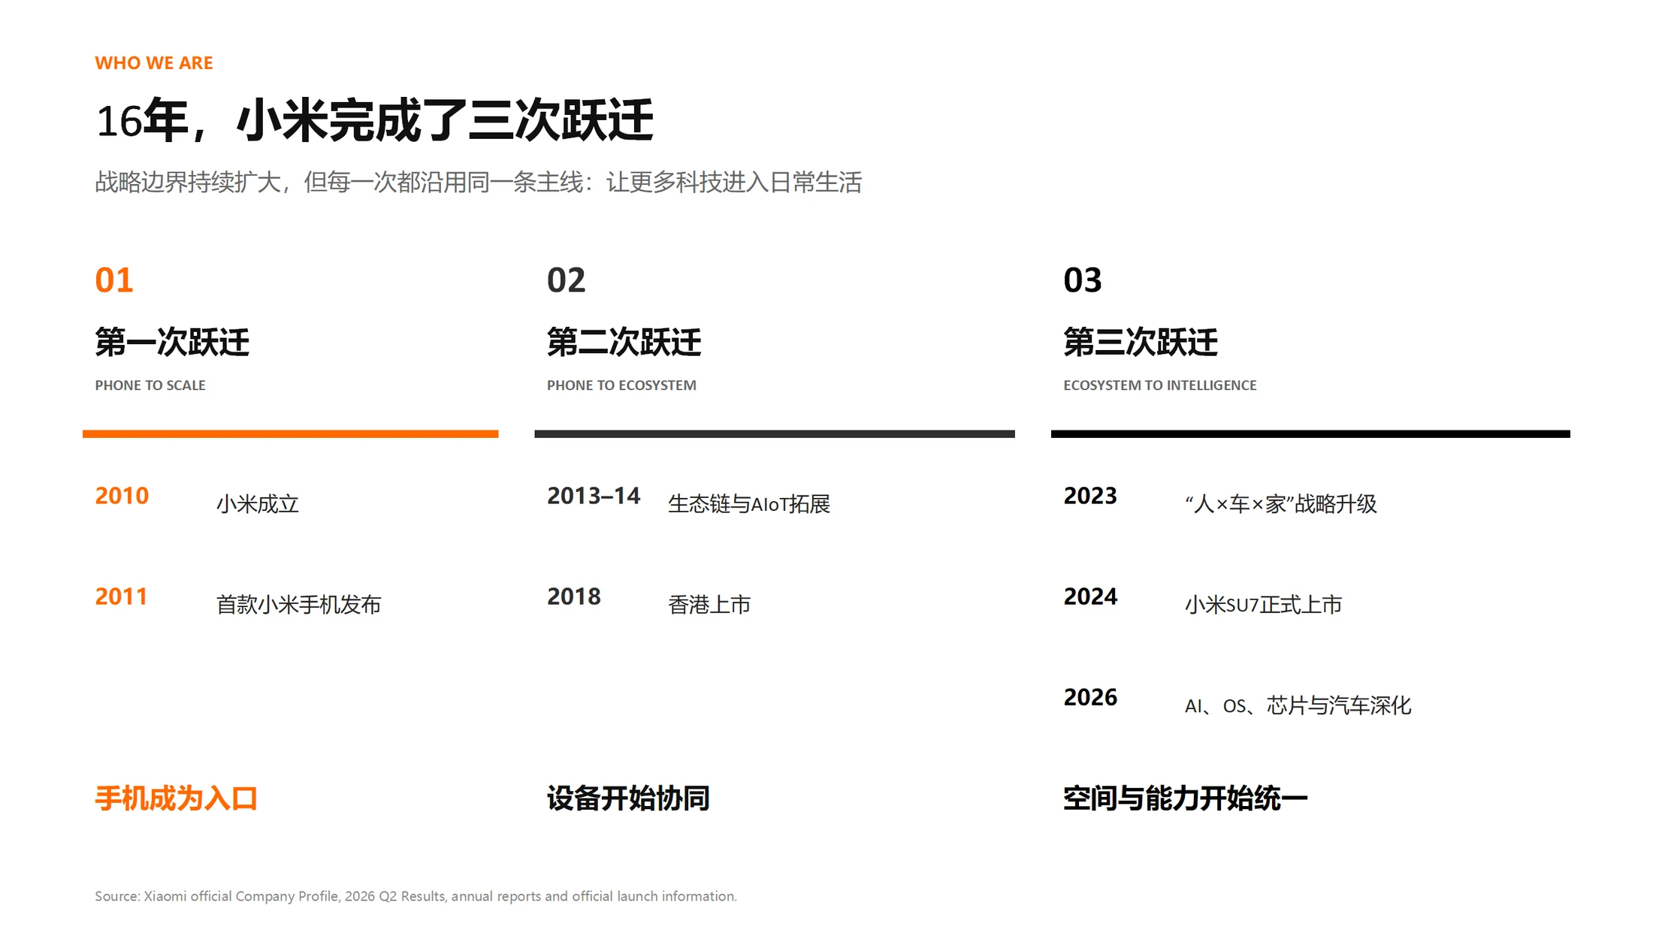Select the main title '16年，小米完成了三次跃迁'
The height and width of the screenshot is (930, 1653).
point(374,120)
